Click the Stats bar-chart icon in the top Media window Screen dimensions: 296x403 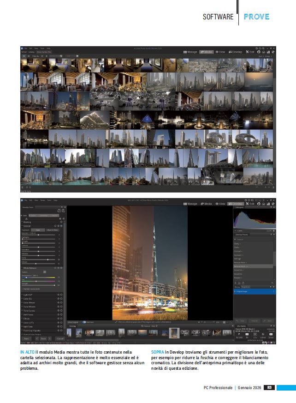pyautogui.click(x=268, y=52)
